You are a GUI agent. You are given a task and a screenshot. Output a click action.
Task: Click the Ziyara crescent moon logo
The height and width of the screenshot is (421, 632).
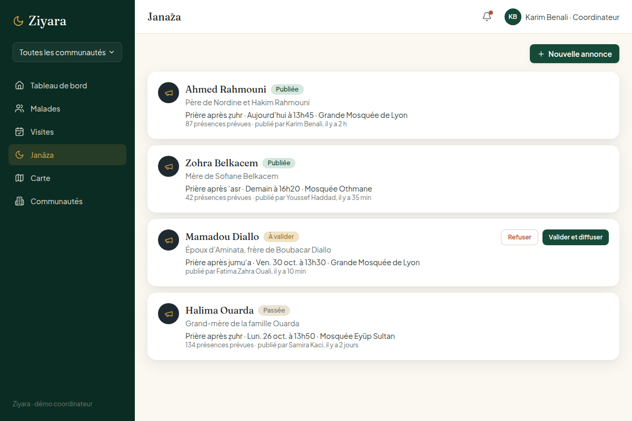18,21
